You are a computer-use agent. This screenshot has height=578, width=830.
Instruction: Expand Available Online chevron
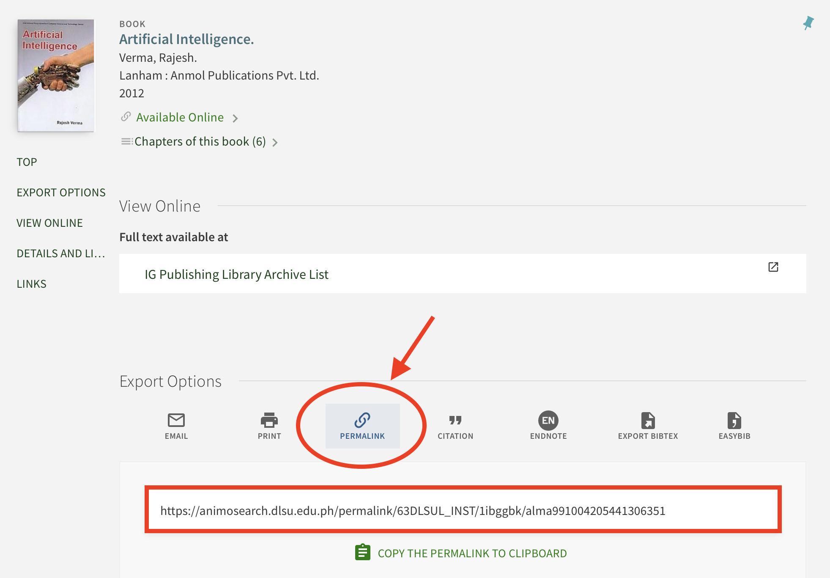pyautogui.click(x=236, y=118)
